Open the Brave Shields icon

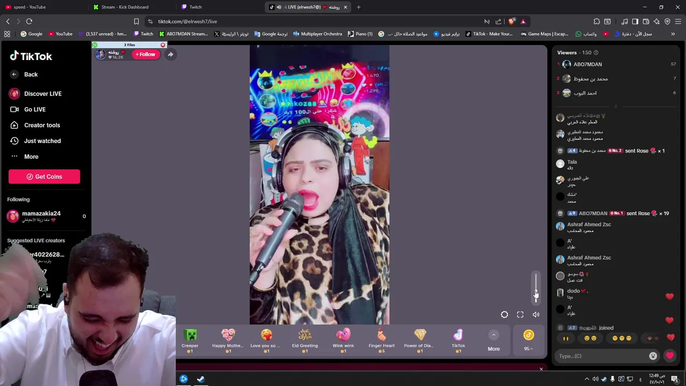pyautogui.click(x=511, y=21)
